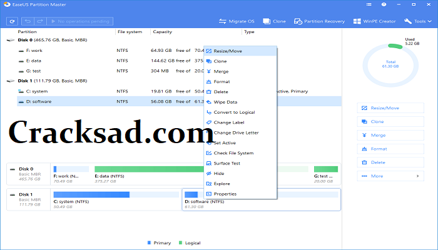Click Resize/Move button in right panel
This screenshot has width=438, height=250.
(390, 108)
